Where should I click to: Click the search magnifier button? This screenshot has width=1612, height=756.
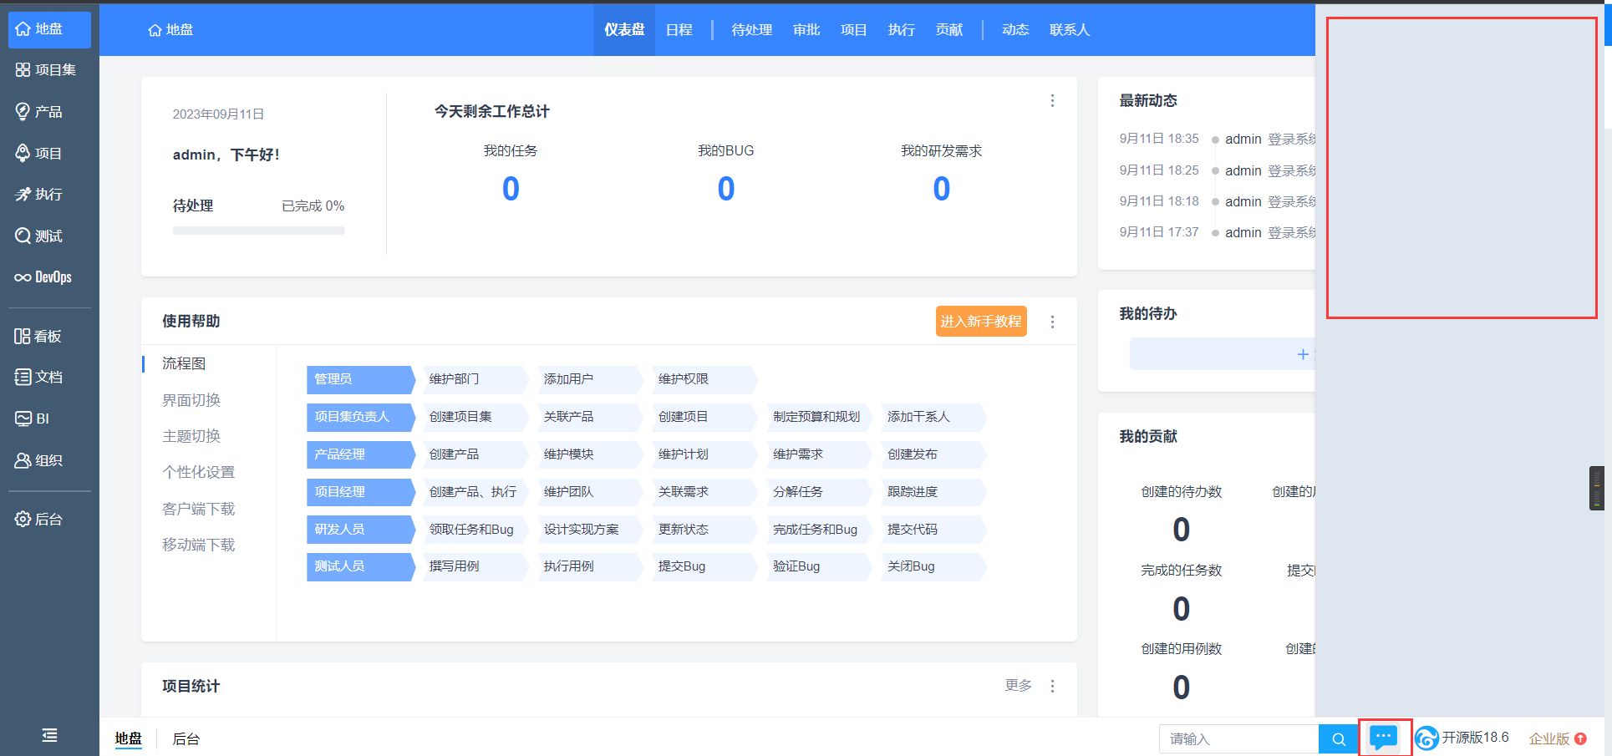1338,738
